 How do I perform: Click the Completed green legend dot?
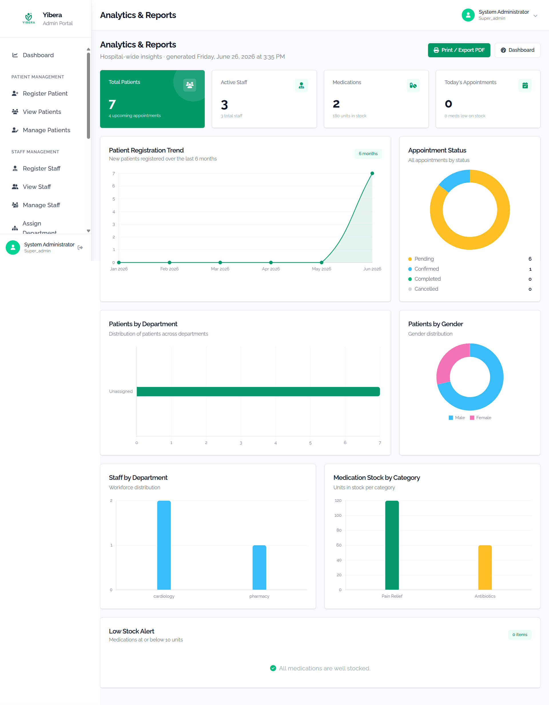click(x=410, y=279)
